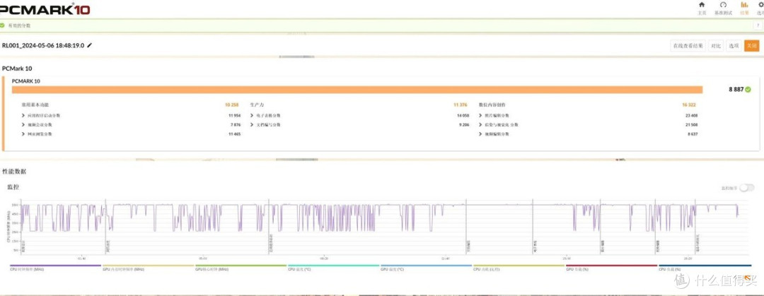Viewport: 764px width, 296px height.
Task: Click the 生产力 score 11 376
Action: pyautogui.click(x=461, y=105)
